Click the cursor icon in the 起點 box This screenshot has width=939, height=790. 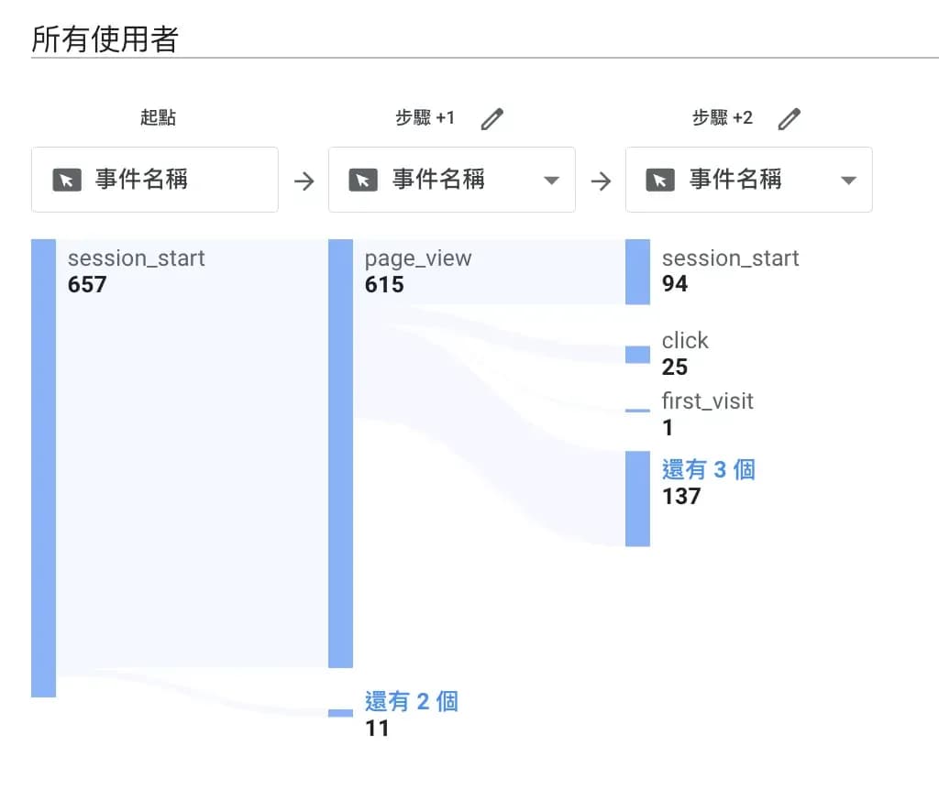click(67, 180)
